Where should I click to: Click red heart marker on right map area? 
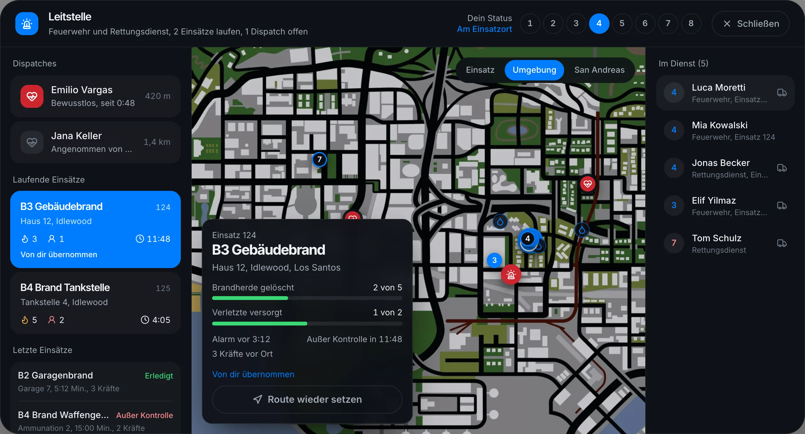(x=587, y=184)
